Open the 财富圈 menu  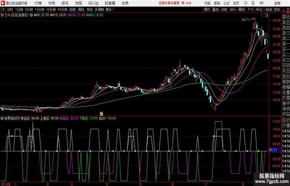(x=110, y=3)
